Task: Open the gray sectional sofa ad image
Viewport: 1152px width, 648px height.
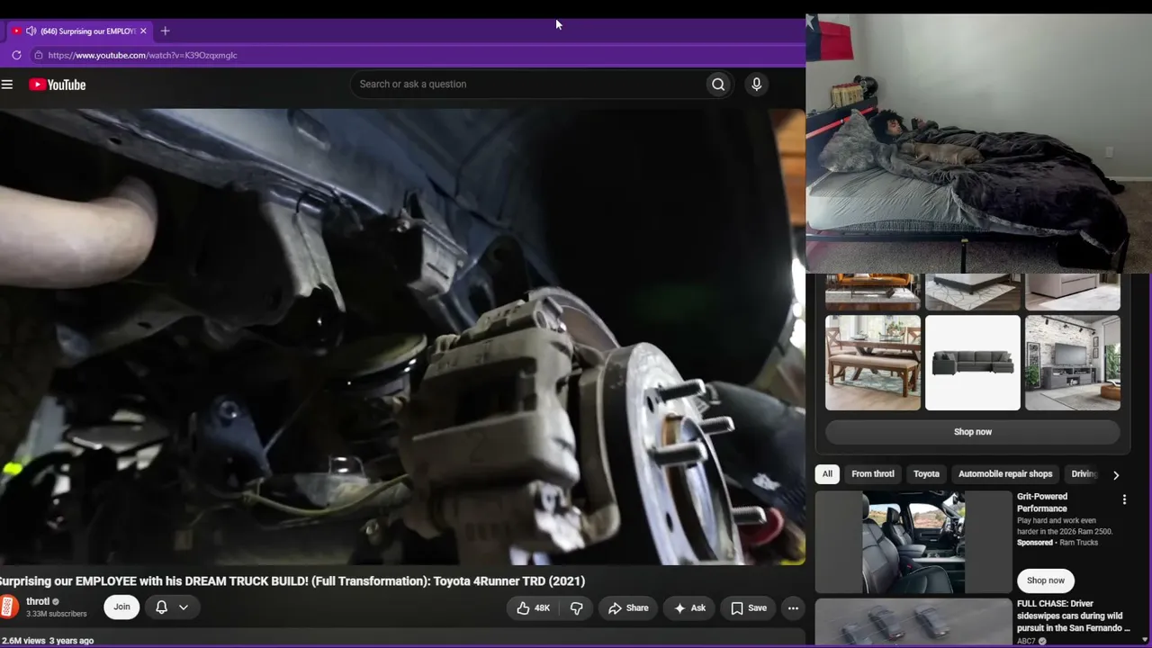Action: [x=973, y=363]
